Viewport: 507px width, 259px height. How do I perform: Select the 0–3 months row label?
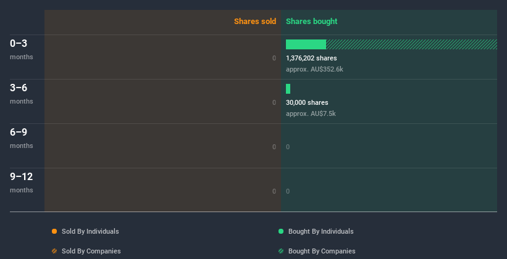[x=22, y=49]
